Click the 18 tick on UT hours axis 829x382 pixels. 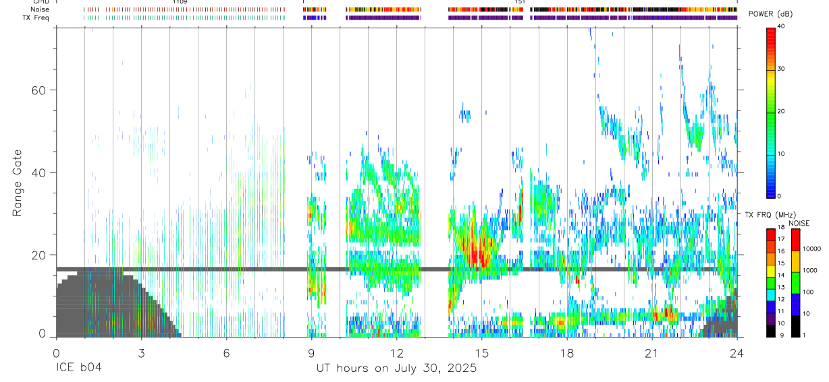[x=566, y=352]
